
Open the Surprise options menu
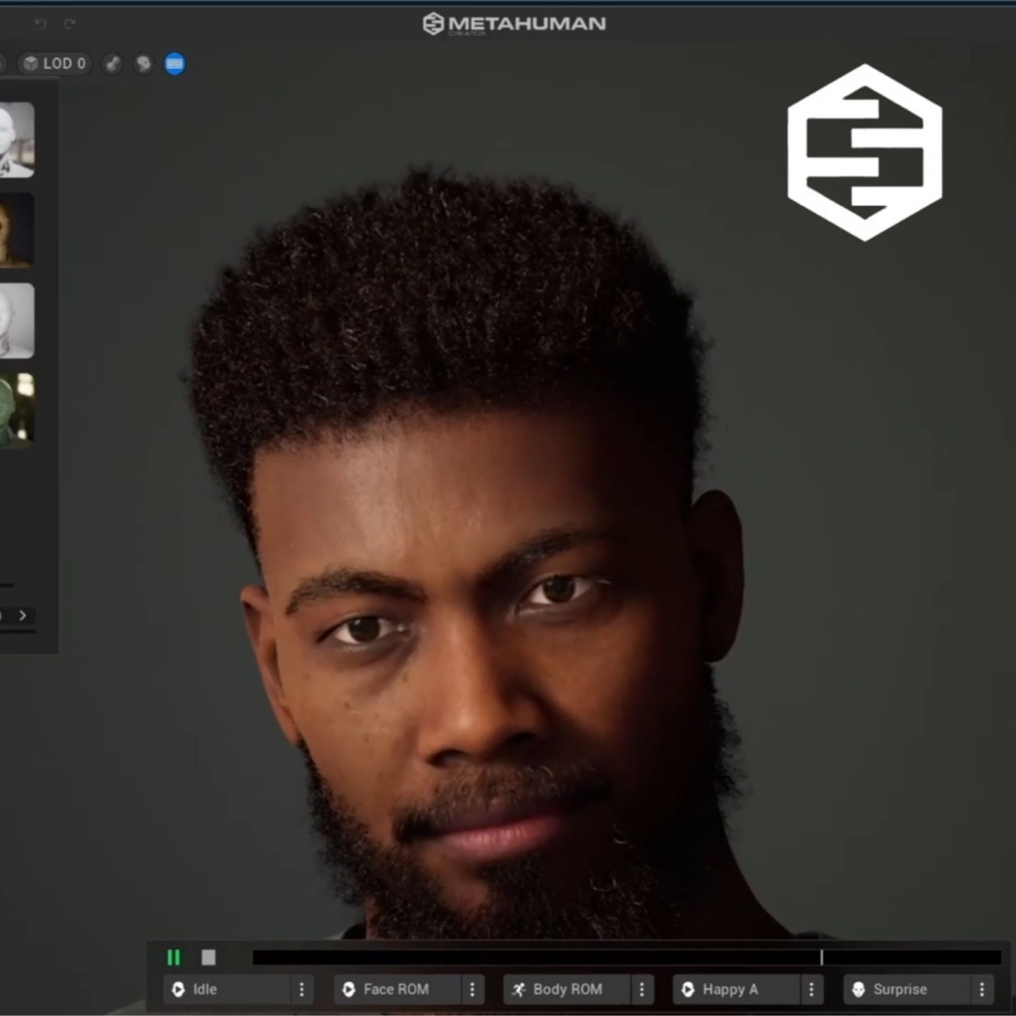[x=982, y=989]
